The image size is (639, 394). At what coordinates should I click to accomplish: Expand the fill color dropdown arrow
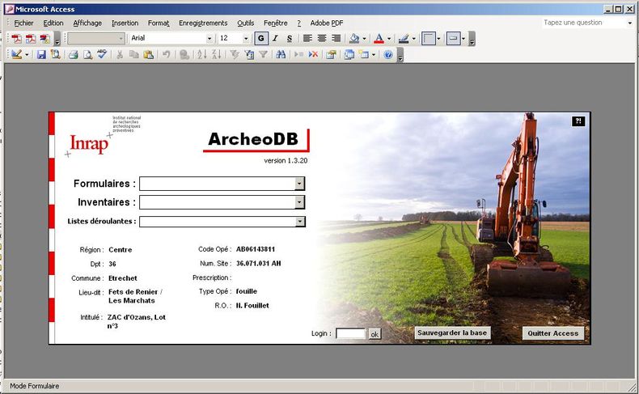coord(364,39)
